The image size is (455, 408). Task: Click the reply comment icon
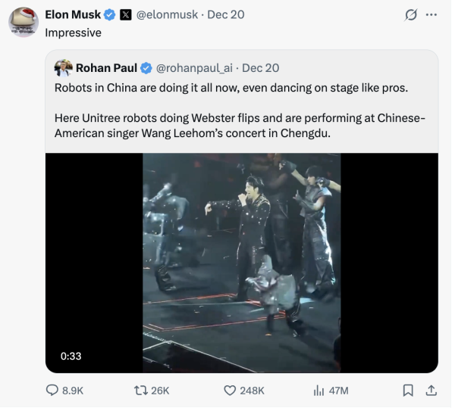pyautogui.click(x=52, y=390)
